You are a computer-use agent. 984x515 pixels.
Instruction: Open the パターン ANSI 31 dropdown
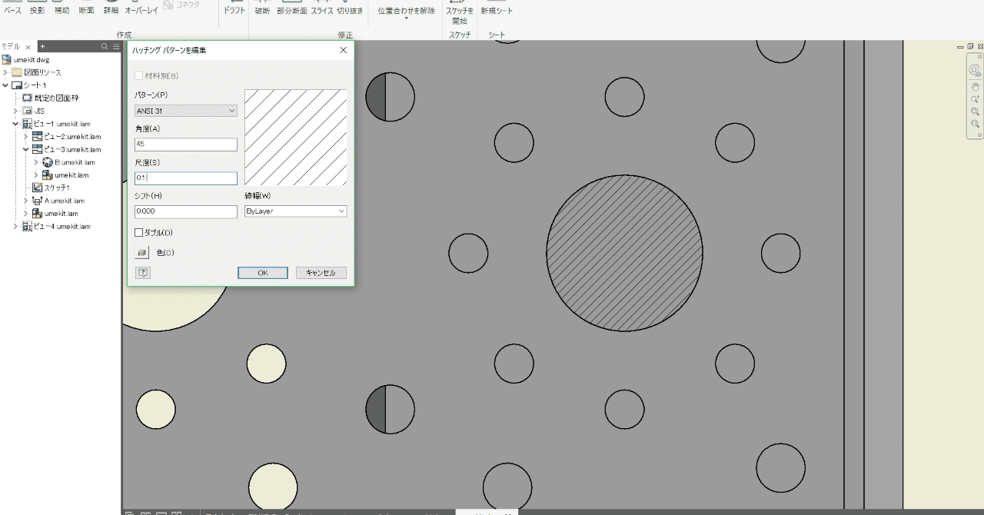(x=185, y=111)
